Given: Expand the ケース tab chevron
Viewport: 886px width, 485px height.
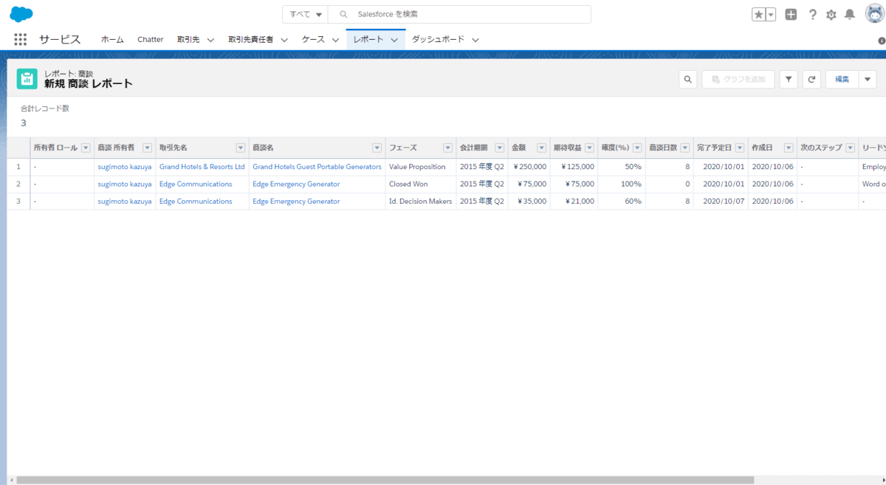Looking at the screenshot, I should click(336, 40).
